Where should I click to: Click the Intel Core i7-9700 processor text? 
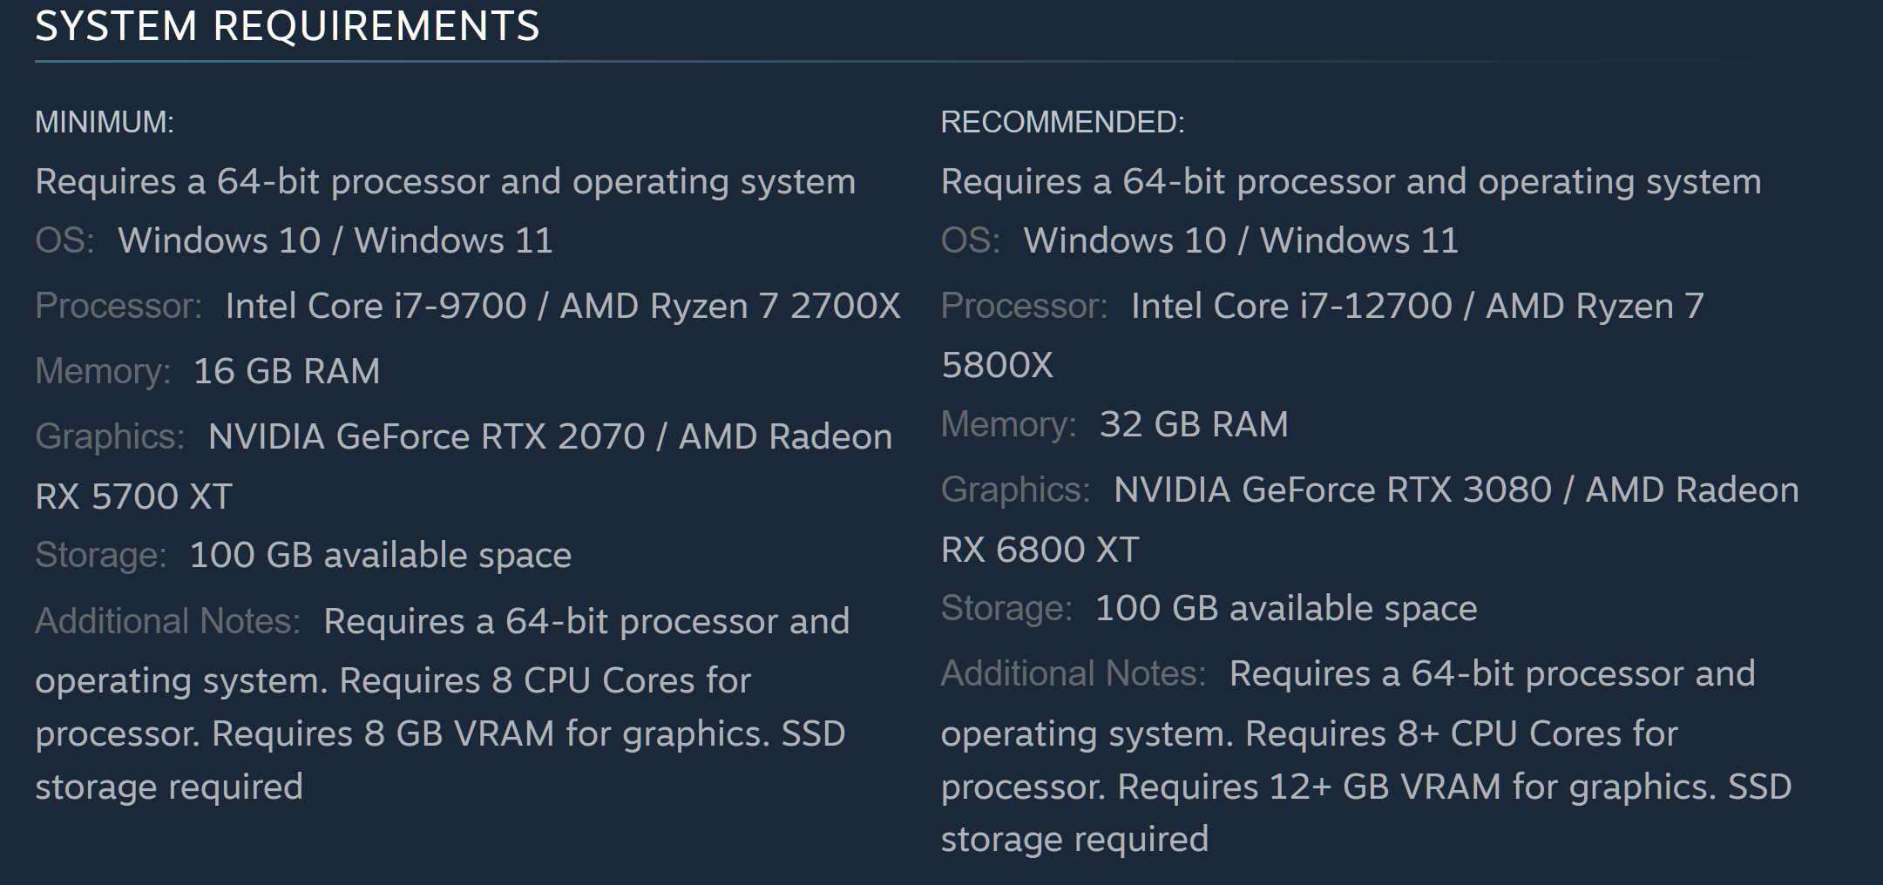coord(376,307)
